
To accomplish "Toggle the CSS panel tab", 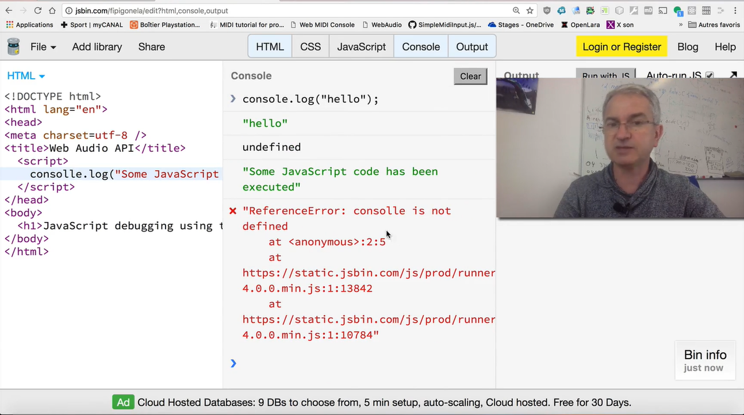I will coord(310,47).
